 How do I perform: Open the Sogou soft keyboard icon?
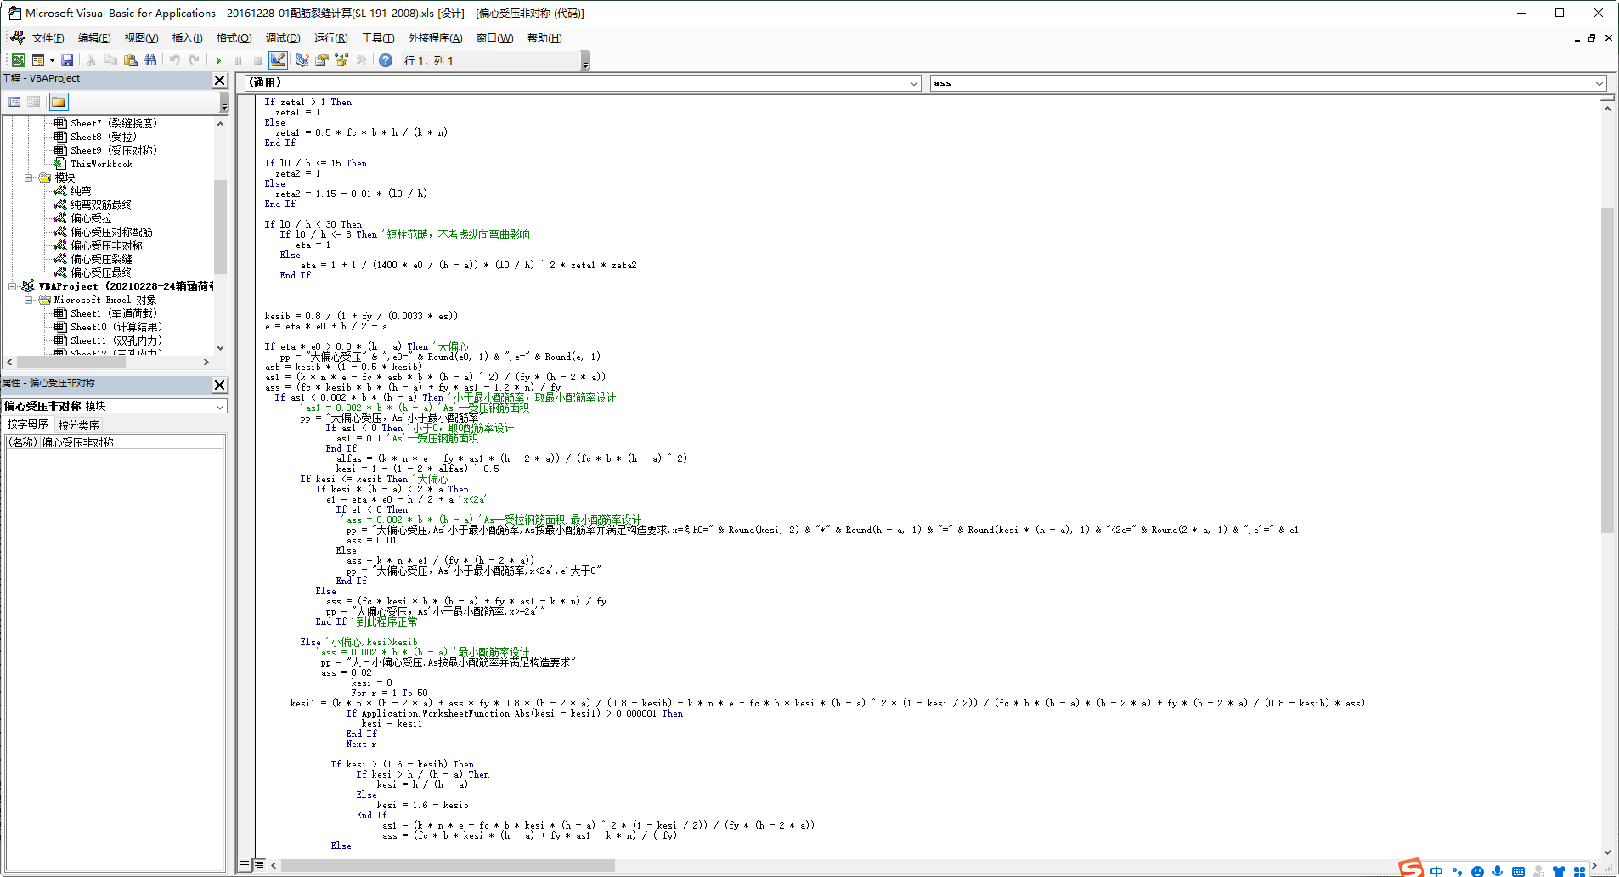(1518, 871)
